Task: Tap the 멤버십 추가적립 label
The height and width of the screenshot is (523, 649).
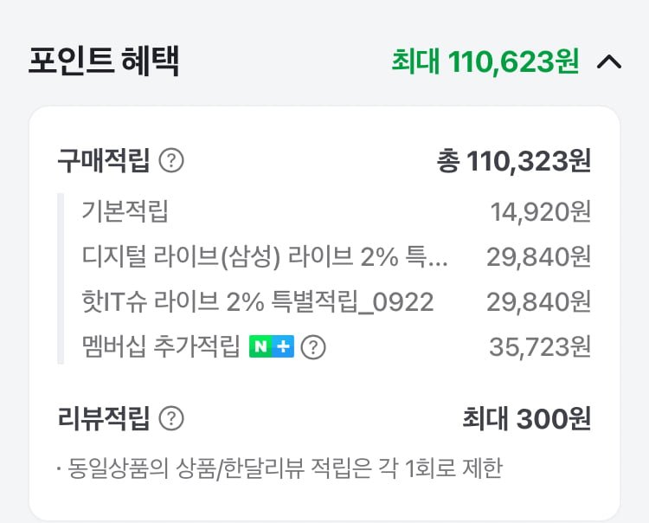Action: coord(161,346)
